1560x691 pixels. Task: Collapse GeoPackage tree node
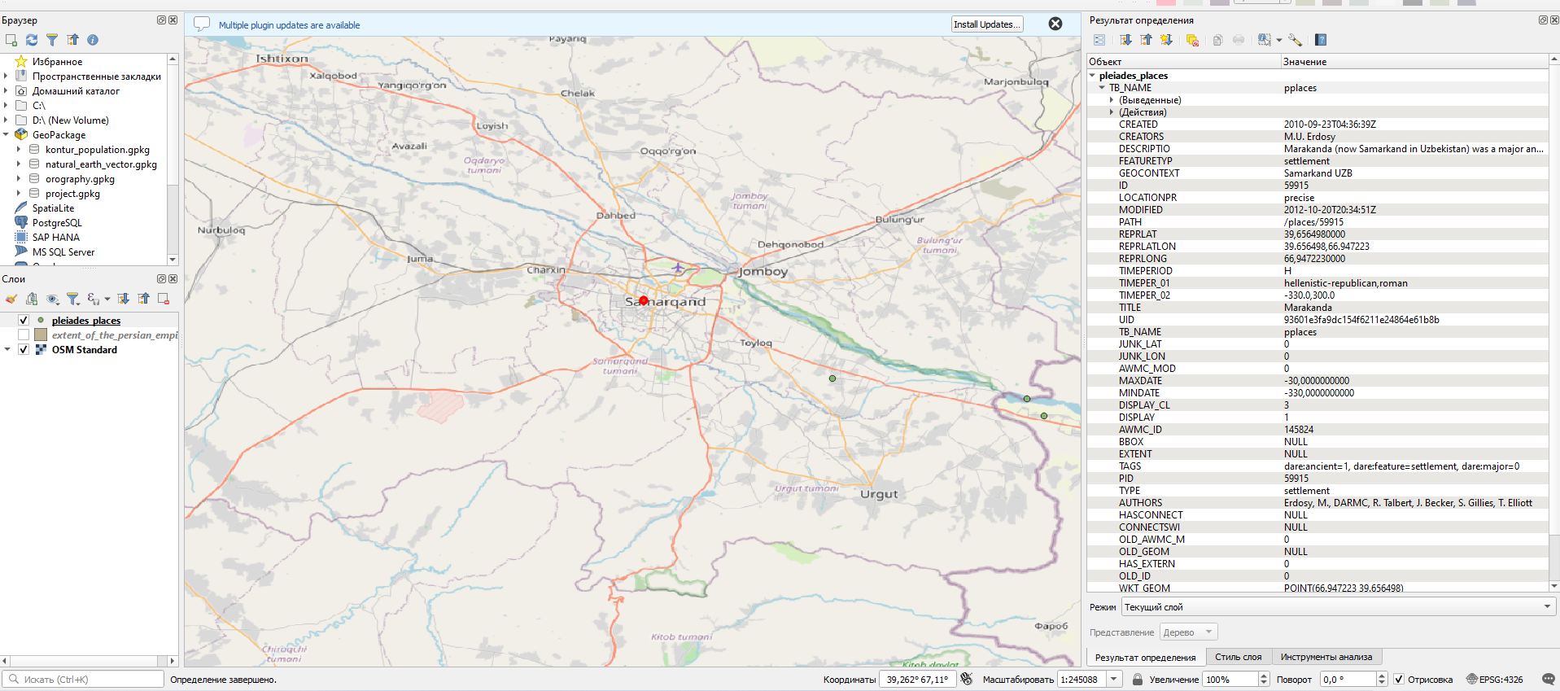(7, 135)
